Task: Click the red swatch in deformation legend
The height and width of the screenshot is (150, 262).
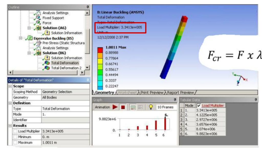Action: pyautogui.click(x=100, y=50)
